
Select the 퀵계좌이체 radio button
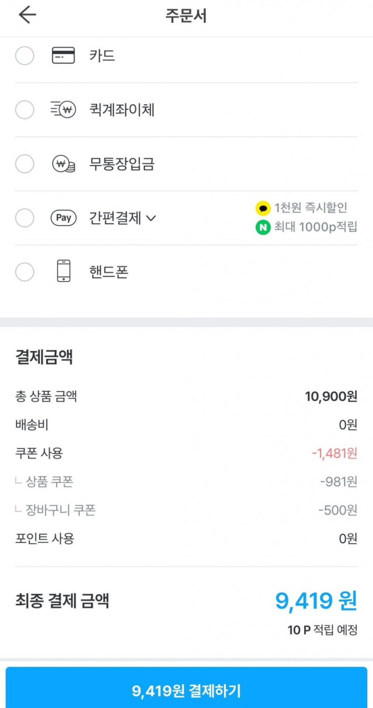click(x=25, y=110)
